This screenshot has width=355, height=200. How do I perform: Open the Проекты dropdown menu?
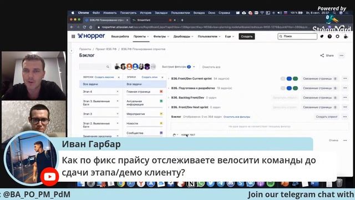(x=141, y=37)
